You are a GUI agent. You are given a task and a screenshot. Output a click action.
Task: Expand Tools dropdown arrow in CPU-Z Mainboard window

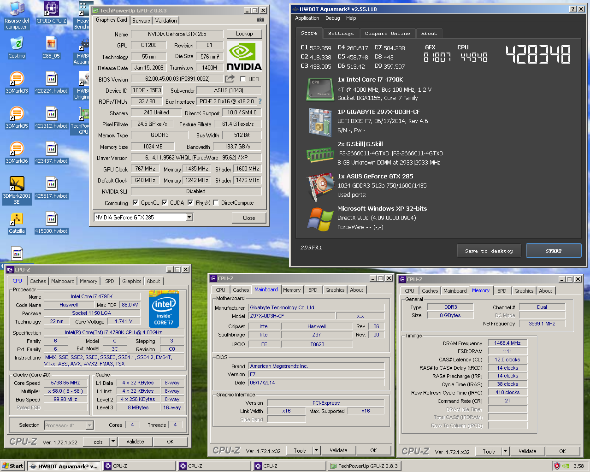[x=316, y=450]
